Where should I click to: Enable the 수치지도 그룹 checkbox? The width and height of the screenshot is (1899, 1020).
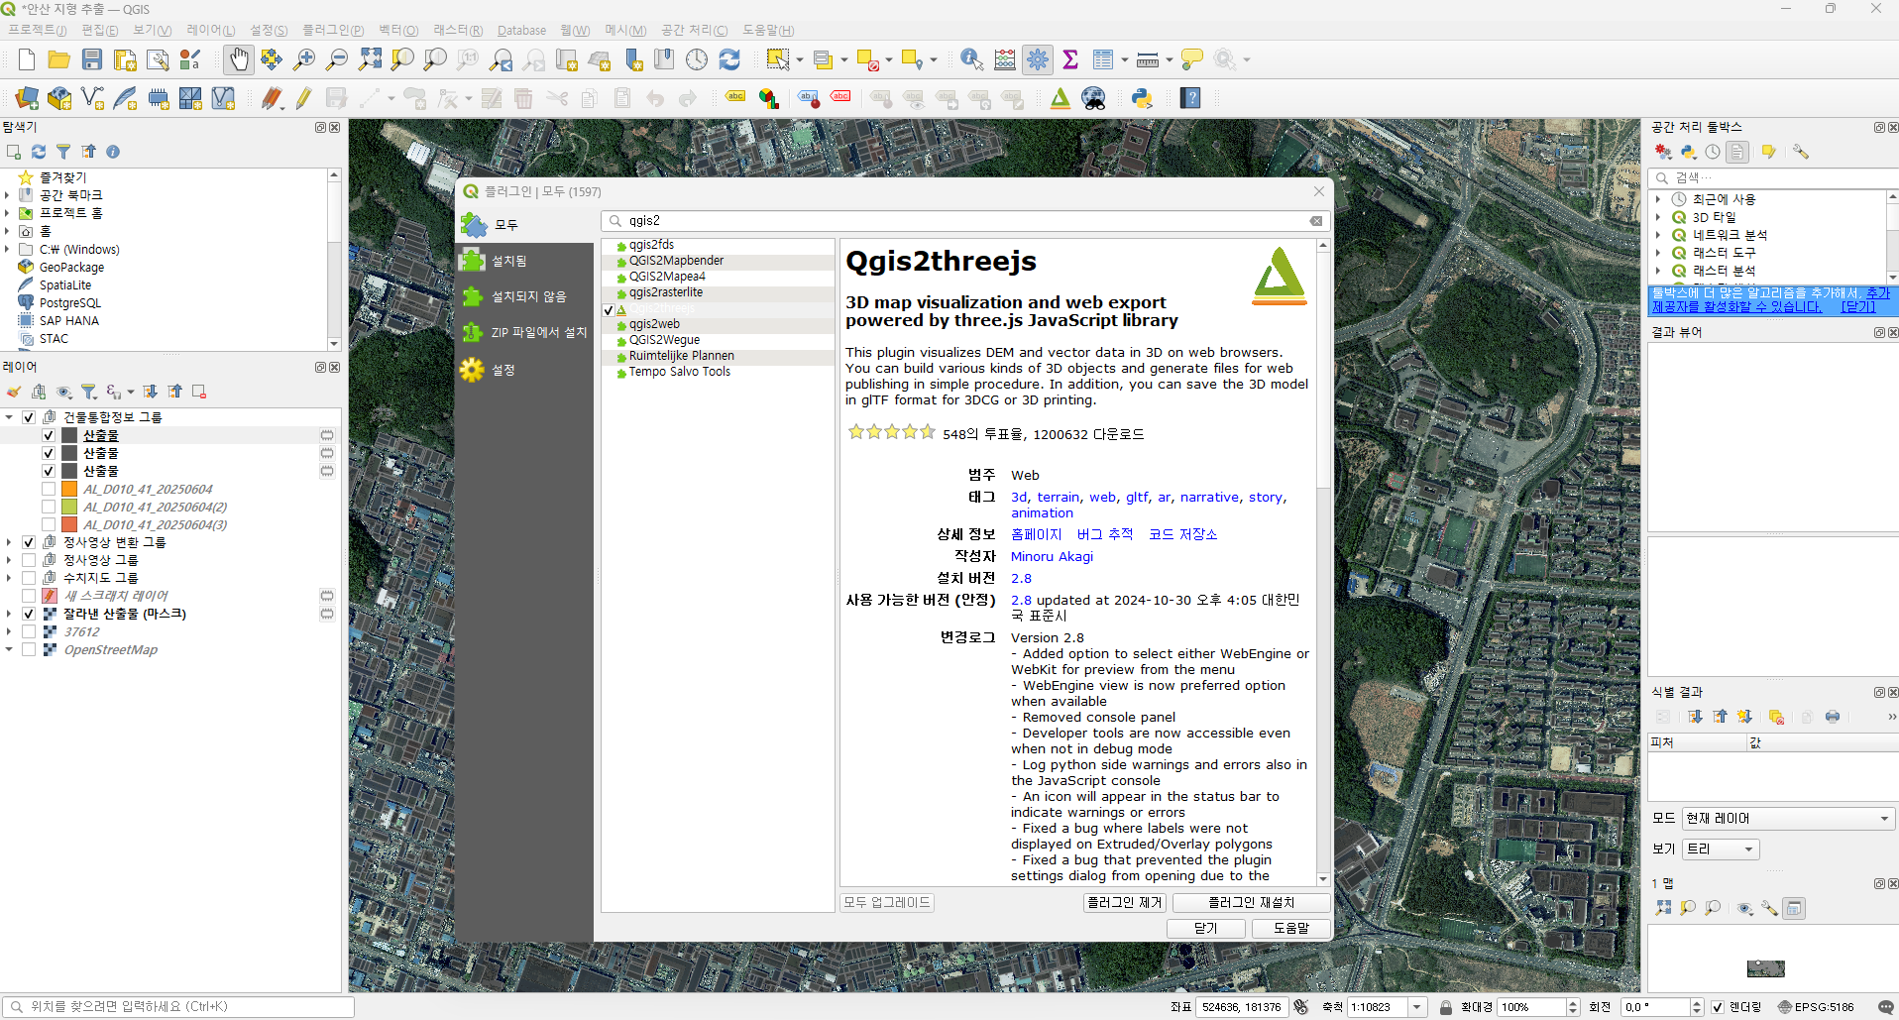click(x=29, y=578)
